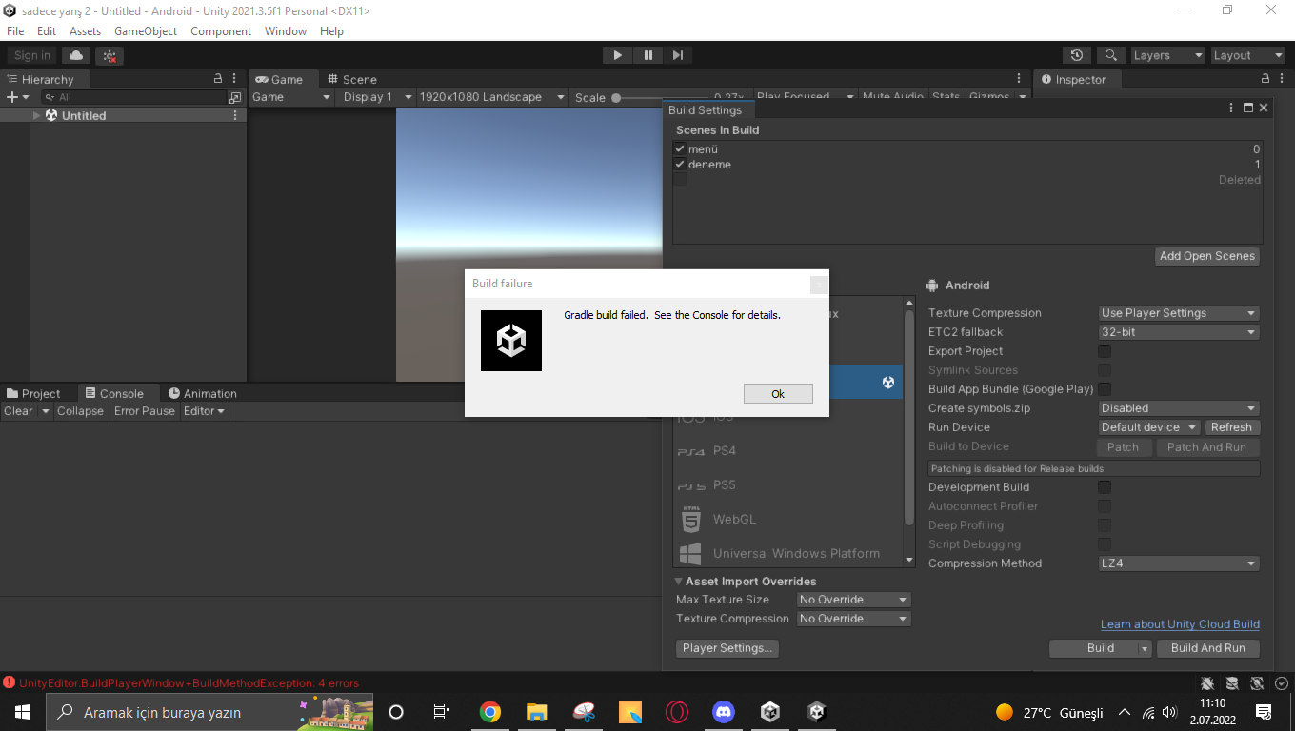Open the Unity cloud services icon
Image resolution: width=1295 pixels, height=731 pixels.
76,55
